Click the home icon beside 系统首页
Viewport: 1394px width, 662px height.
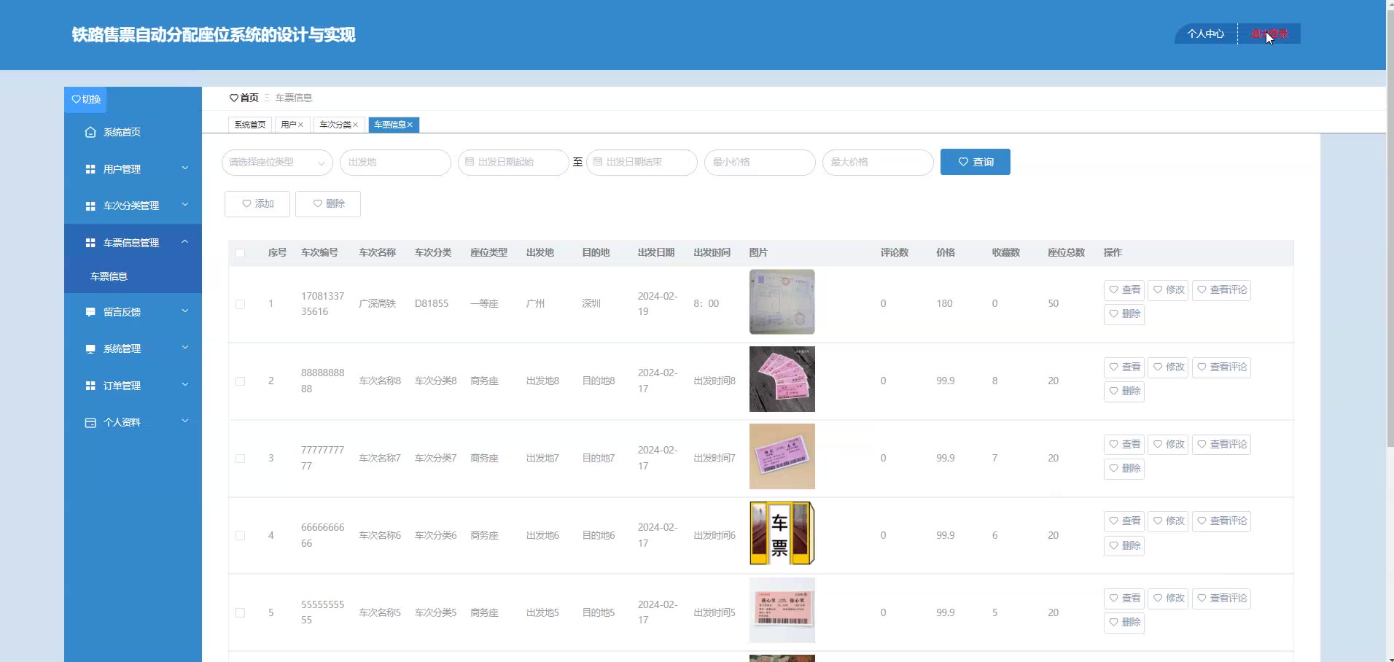click(x=90, y=132)
